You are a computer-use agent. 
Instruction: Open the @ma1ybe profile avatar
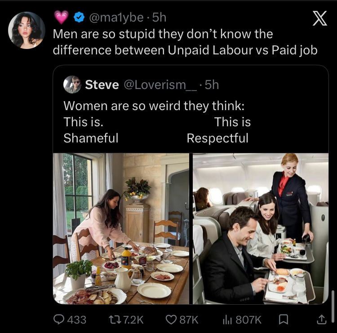pyautogui.click(x=27, y=30)
